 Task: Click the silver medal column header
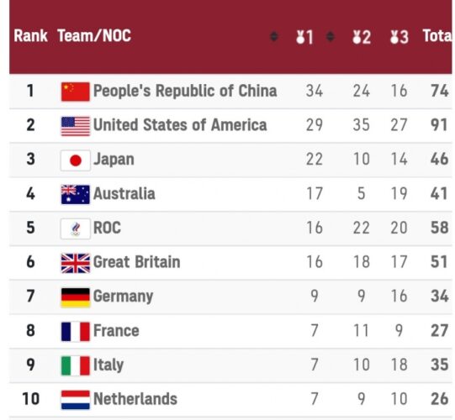click(362, 37)
